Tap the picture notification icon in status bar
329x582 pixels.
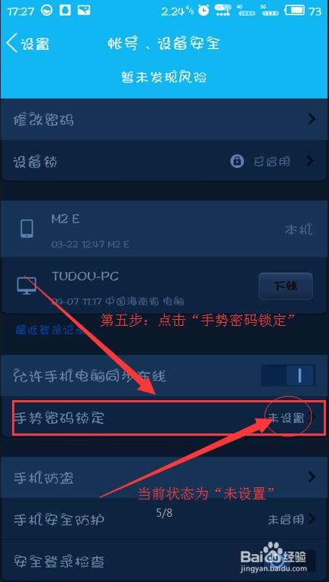[x=84, y=11]
